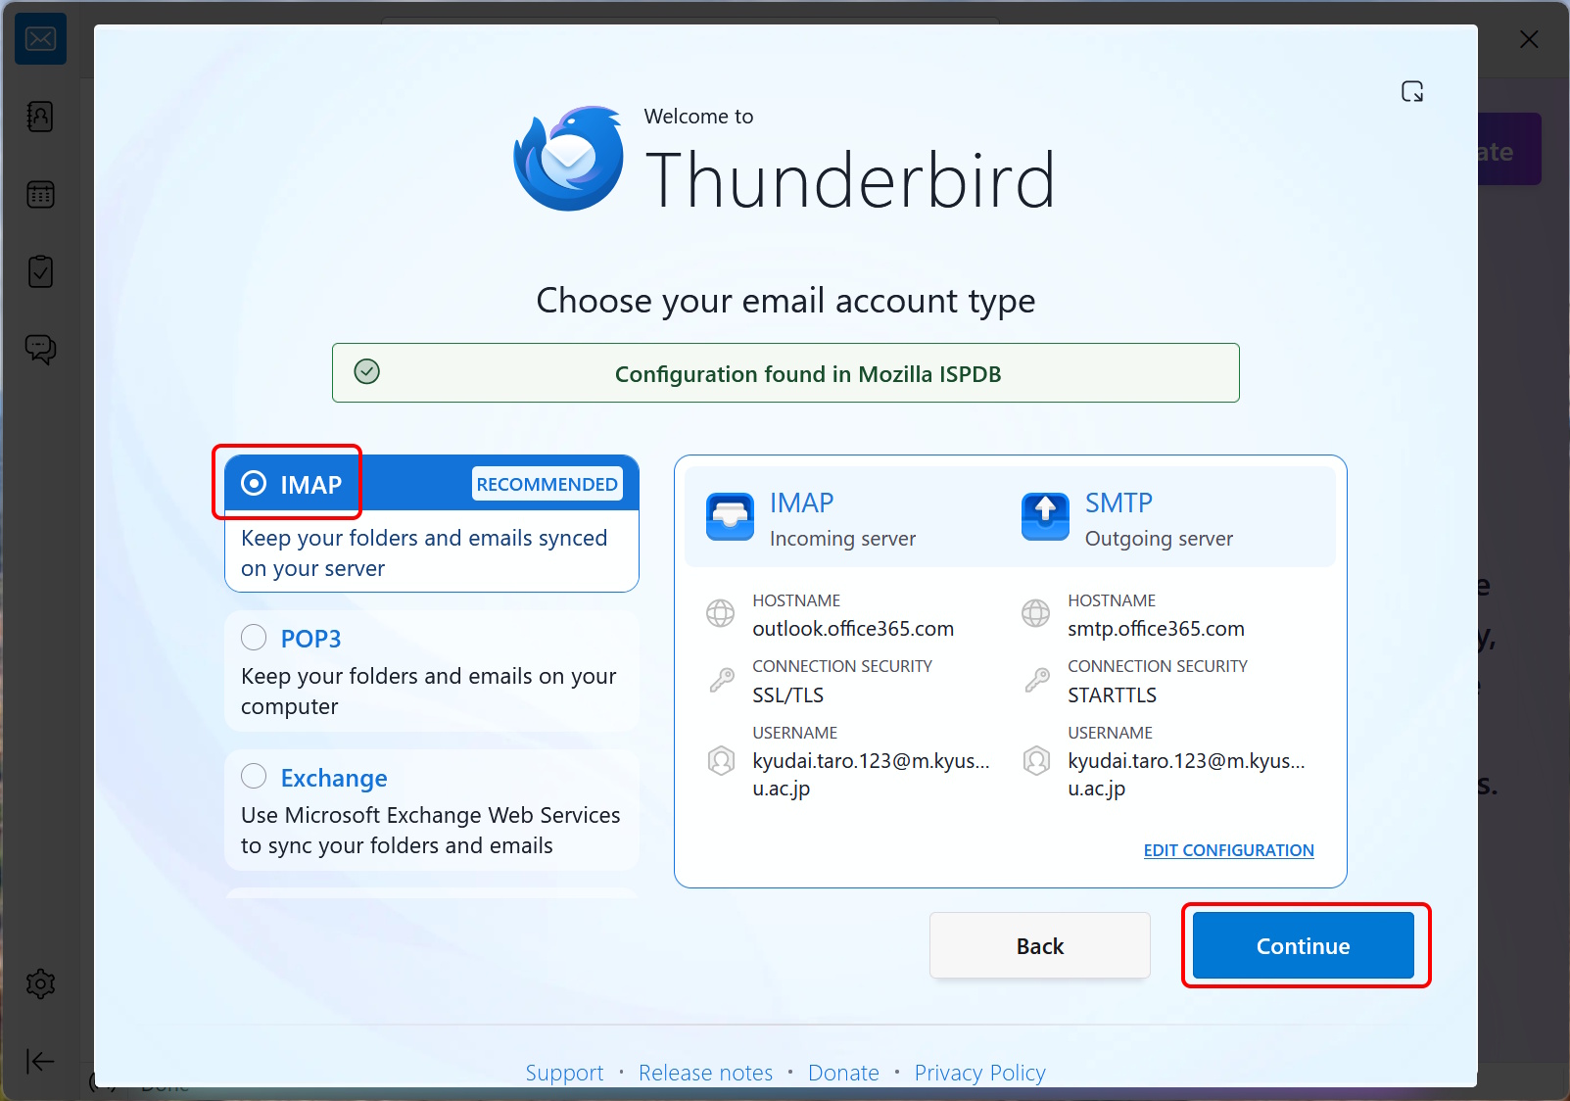Open the Calendar sidebar icon

(40, 194)
